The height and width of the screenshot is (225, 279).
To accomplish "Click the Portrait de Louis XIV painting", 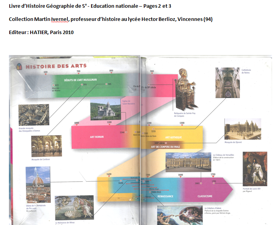I will click(x=255, y=169).
